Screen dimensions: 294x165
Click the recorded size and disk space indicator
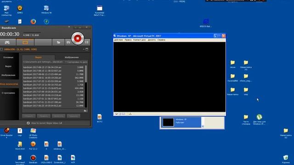tap(31, 35)
